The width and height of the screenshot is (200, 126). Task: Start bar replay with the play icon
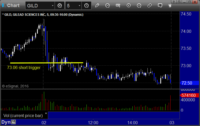tap(129, 6)
